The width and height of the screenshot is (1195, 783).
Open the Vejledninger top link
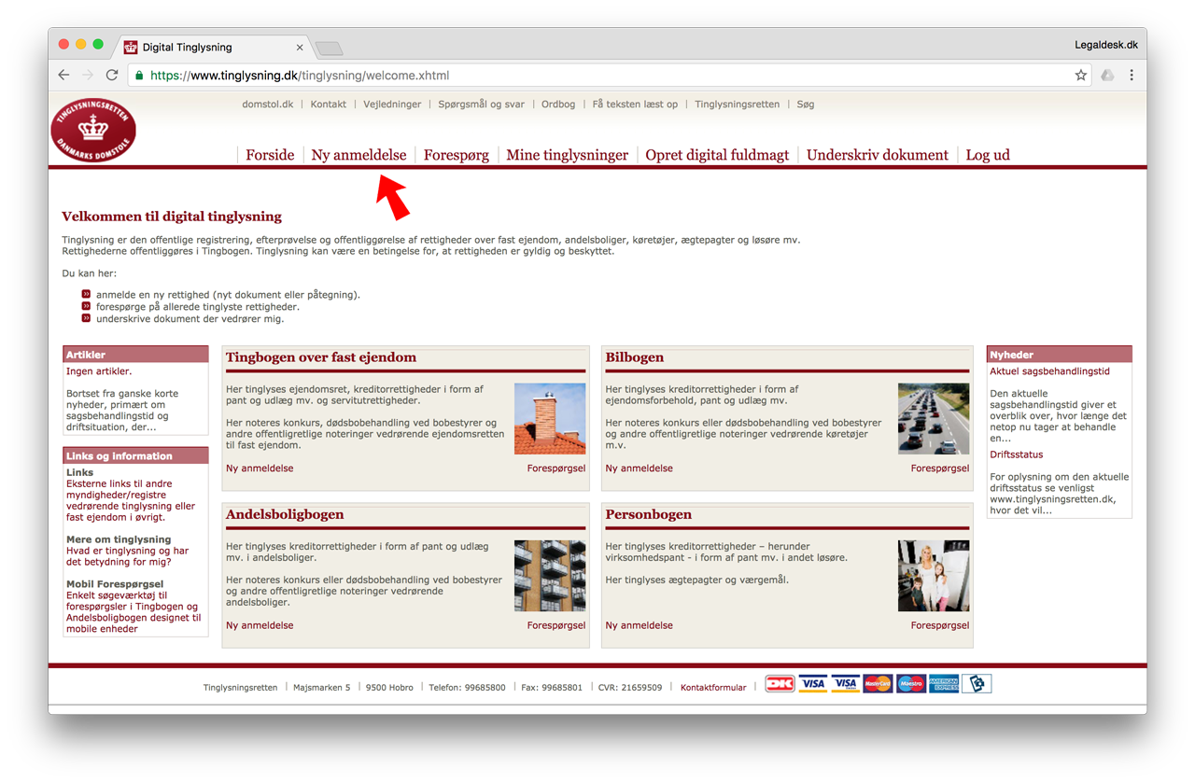(392, 105)
